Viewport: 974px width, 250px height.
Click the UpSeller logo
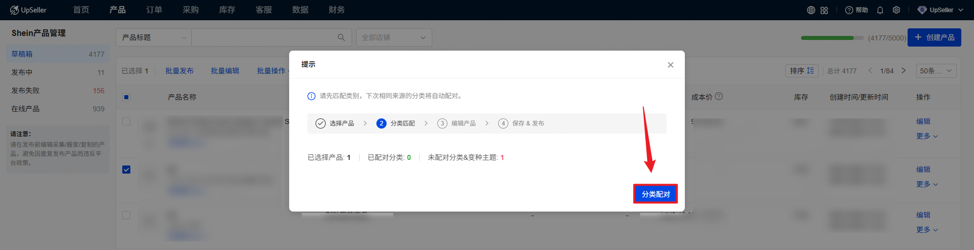point(28,10)
